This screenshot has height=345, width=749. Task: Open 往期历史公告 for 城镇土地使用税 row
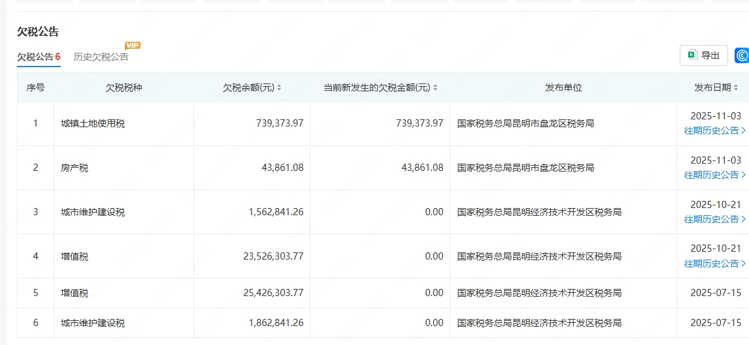[714, 130]
